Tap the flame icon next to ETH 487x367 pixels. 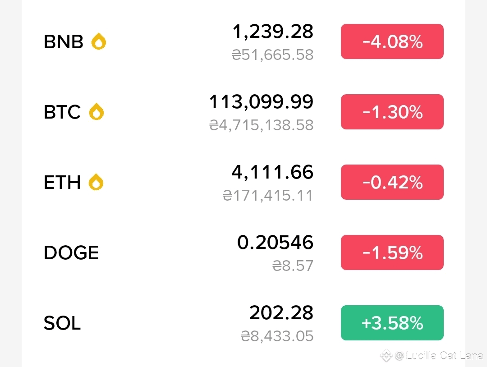(96, 182)
